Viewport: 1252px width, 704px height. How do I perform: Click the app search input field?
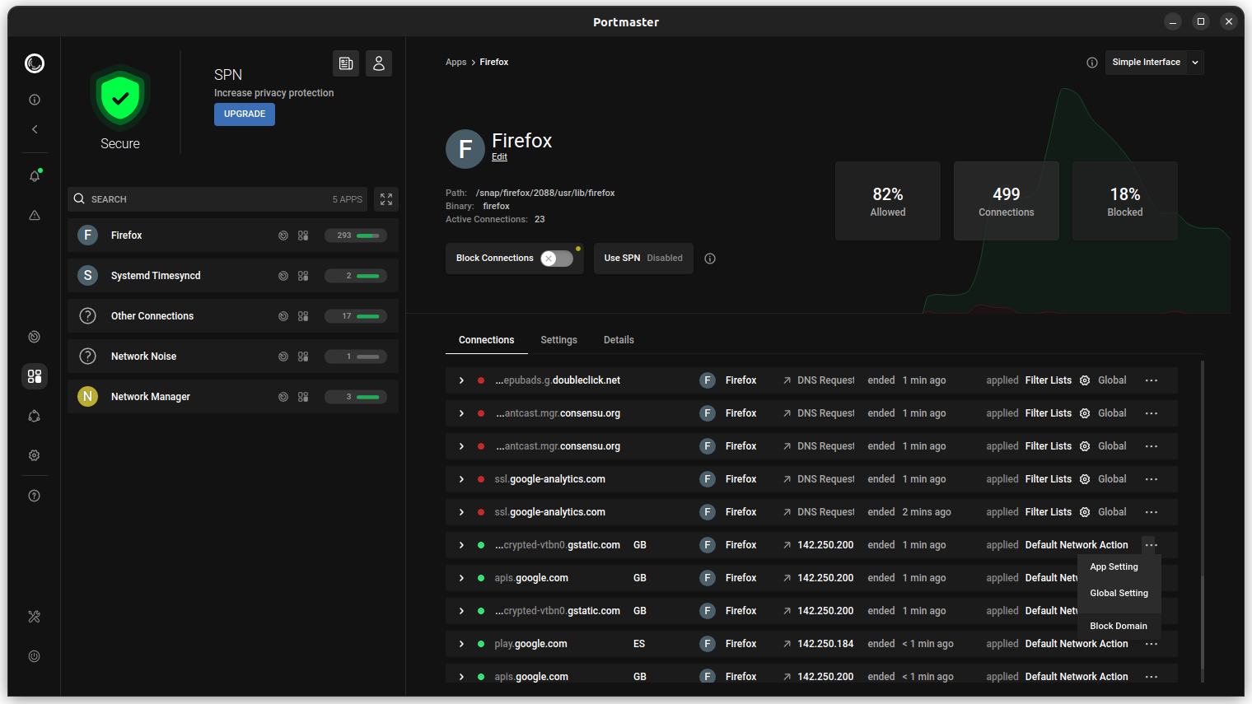206,199
